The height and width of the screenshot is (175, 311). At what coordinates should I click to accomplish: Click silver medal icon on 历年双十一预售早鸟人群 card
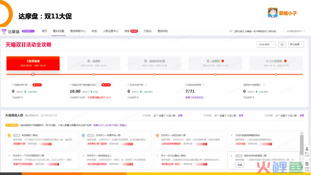83,135
